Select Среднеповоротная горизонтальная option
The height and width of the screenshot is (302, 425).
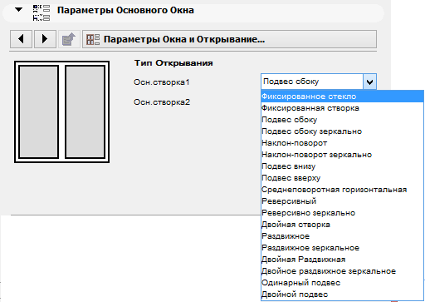click(342, 190)
